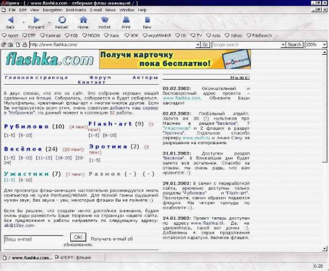Open Весёлое page [11-15] link
This screenshot has width=329, height=271.
coord(44,158)
